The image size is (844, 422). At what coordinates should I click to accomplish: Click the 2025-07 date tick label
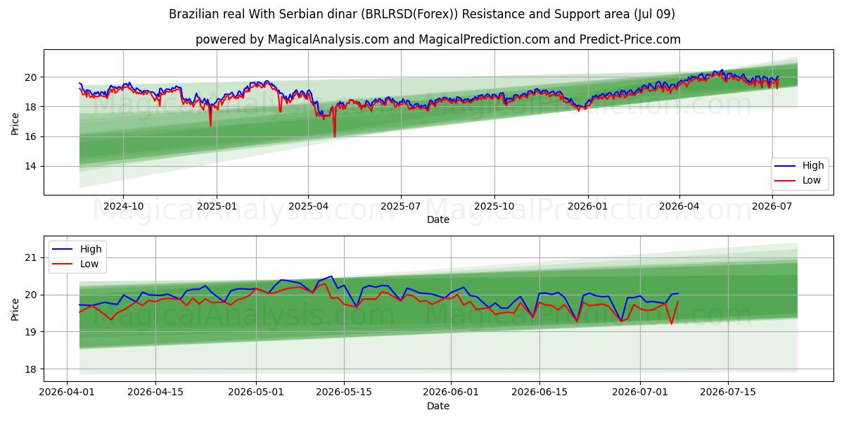coord(400,207)
